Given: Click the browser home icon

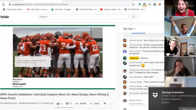Looking at the screenshot, I should point(3,5).
